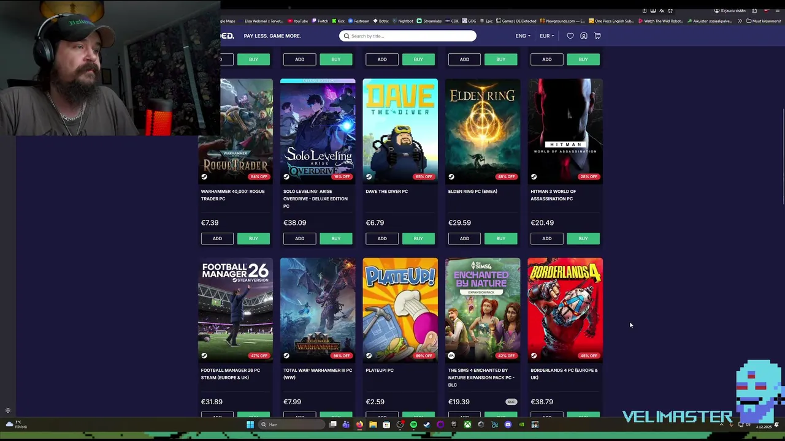Open One Piece English Sub bookmark

(611, 21)
